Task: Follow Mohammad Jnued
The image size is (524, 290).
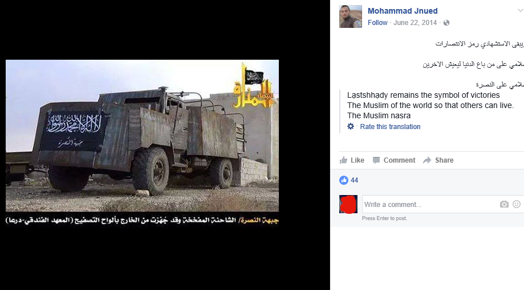Action: pos(377,23)
